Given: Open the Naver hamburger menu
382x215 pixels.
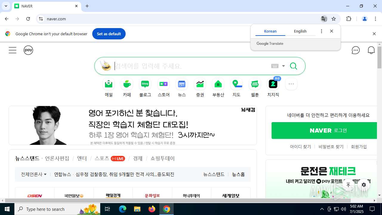Looking at the screenshot, I should point(13,50).
